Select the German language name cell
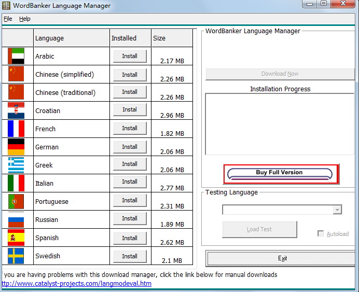The height and width of the screenshot is (292, 359). (72, 147)
